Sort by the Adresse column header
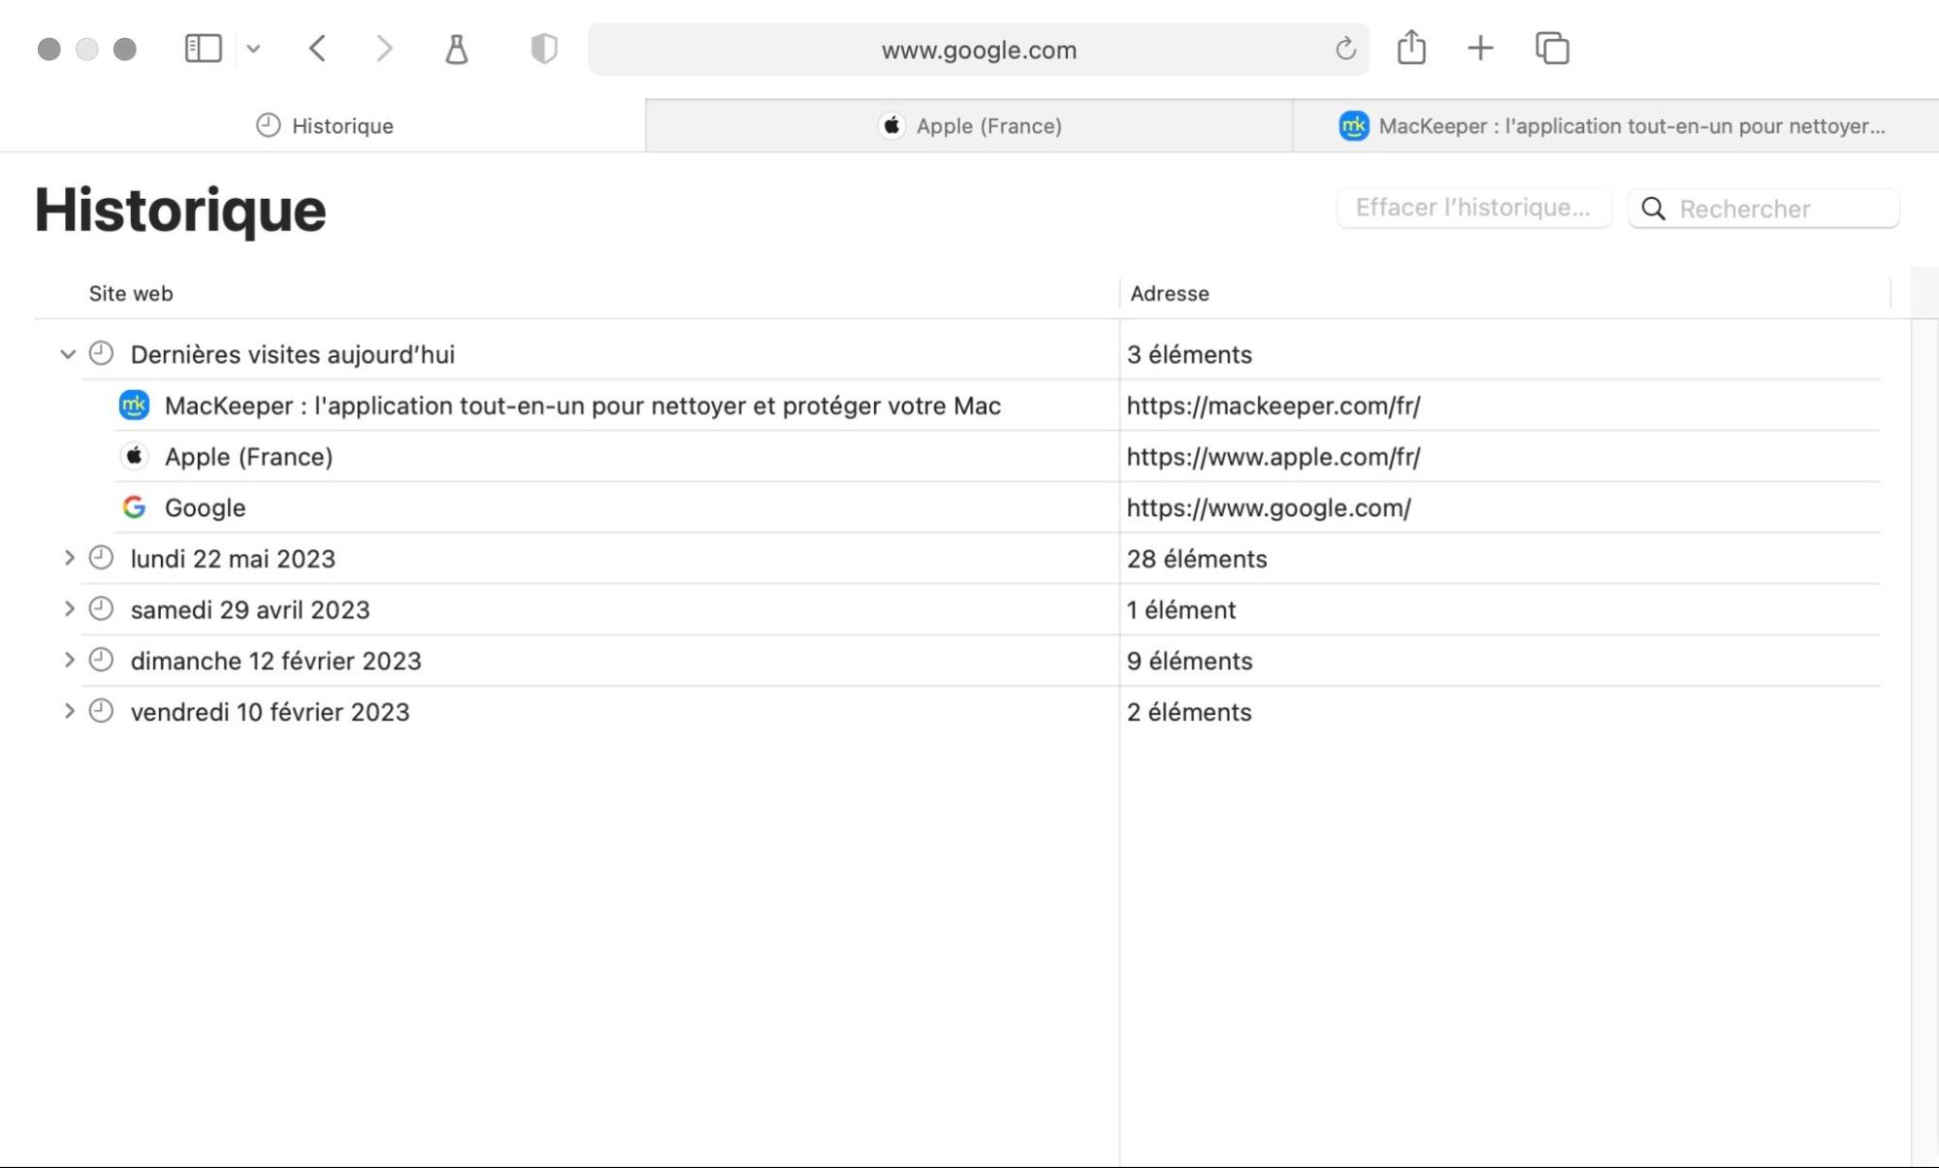Viewport: 1939px width, 1168px height. (x=1170, y=293)
